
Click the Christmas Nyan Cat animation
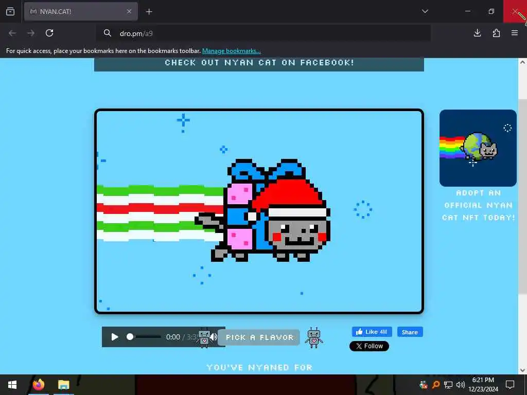[259, 211]
